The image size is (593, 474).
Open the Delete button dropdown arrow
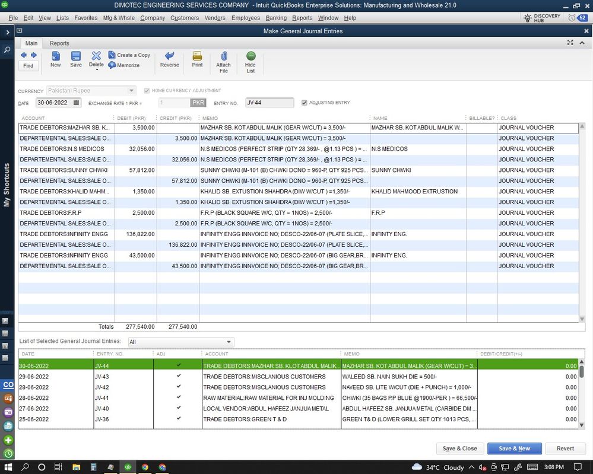(x=96, y=70)
